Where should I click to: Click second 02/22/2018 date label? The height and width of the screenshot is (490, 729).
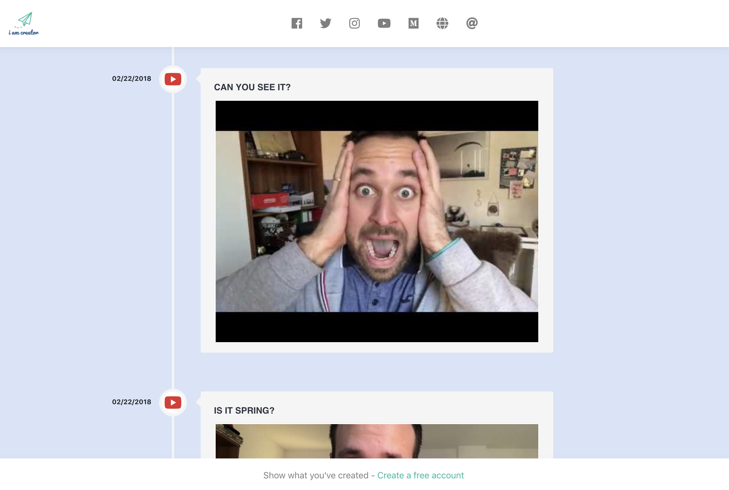click(131, 402)
